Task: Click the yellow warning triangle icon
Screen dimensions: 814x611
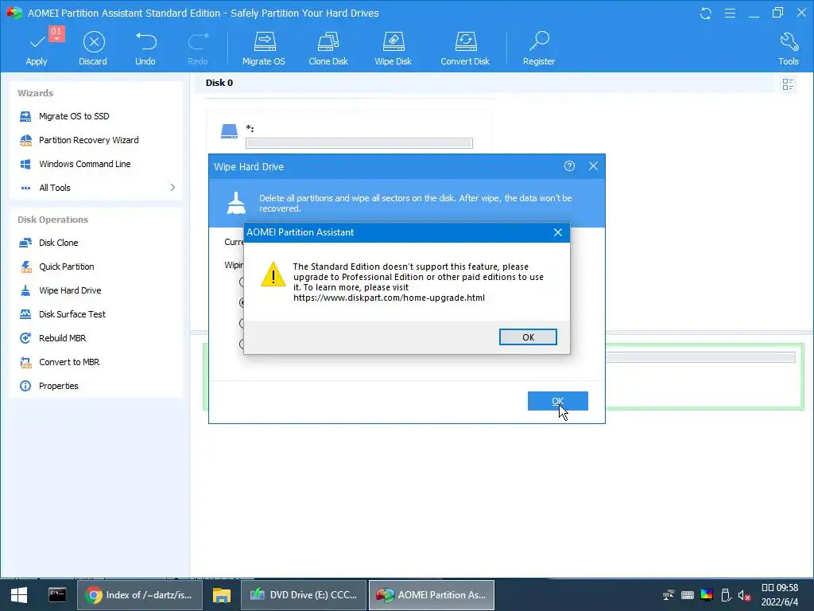Action: (273, 274)
